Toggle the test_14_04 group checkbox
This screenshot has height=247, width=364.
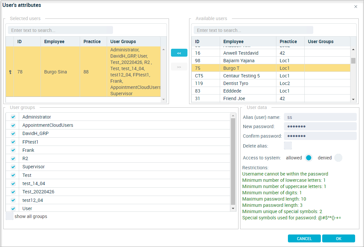(13, 183)
